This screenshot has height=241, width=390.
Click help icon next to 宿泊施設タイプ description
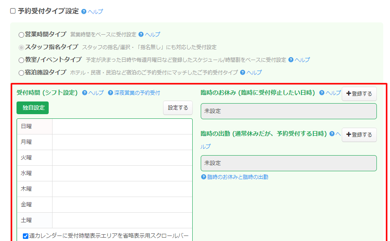[243, 72]
